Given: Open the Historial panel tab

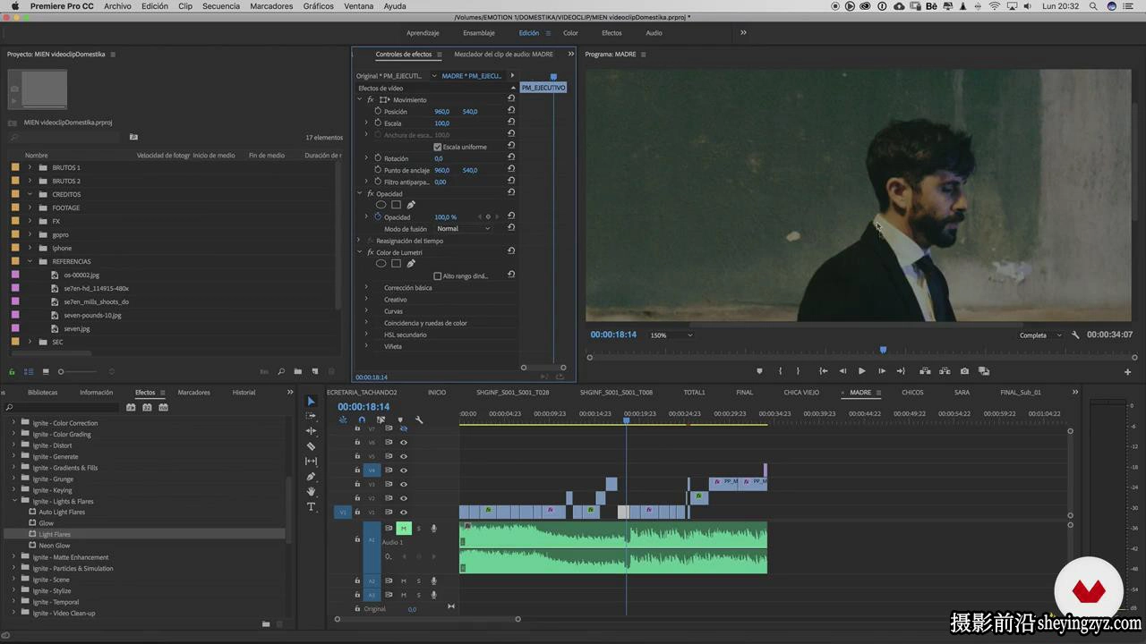Looking at the screenshot, I should [x=244, y=392].
